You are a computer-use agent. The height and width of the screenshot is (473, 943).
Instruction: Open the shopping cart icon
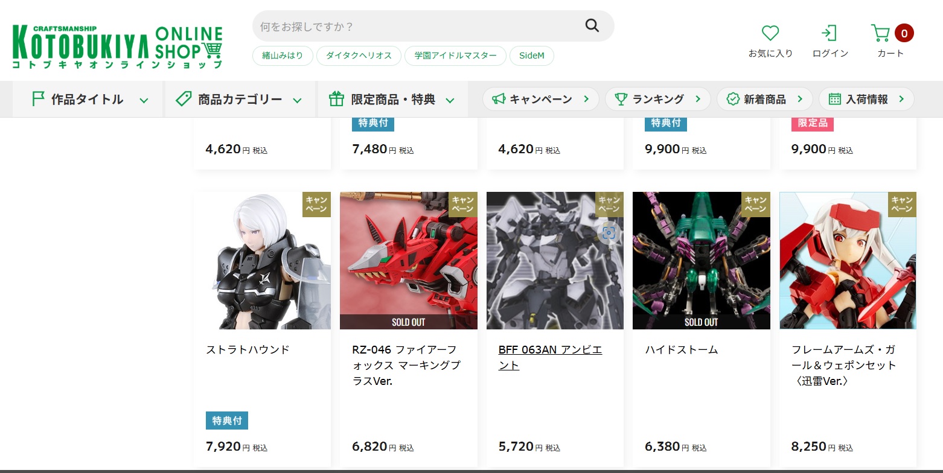[x=881, y=33]
